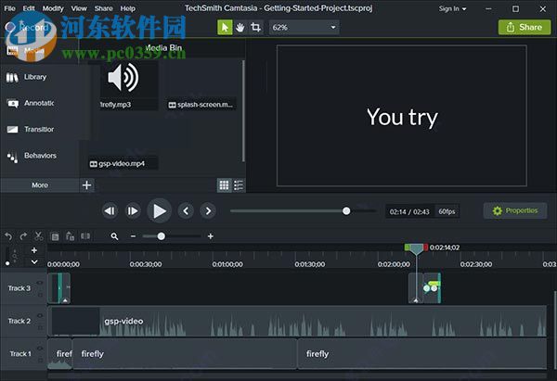
Task: Open the View menu
Action: pyautogui.click(x=79, y=8)
